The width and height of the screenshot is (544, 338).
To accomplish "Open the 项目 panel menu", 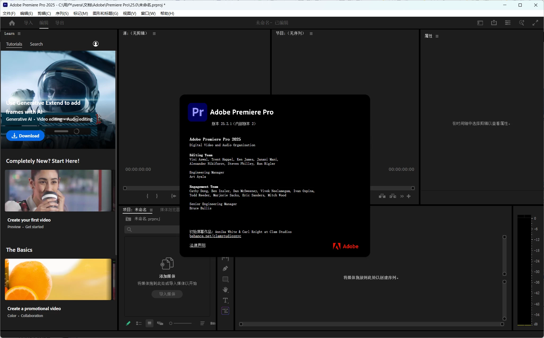I will click(x=151, y=210).
